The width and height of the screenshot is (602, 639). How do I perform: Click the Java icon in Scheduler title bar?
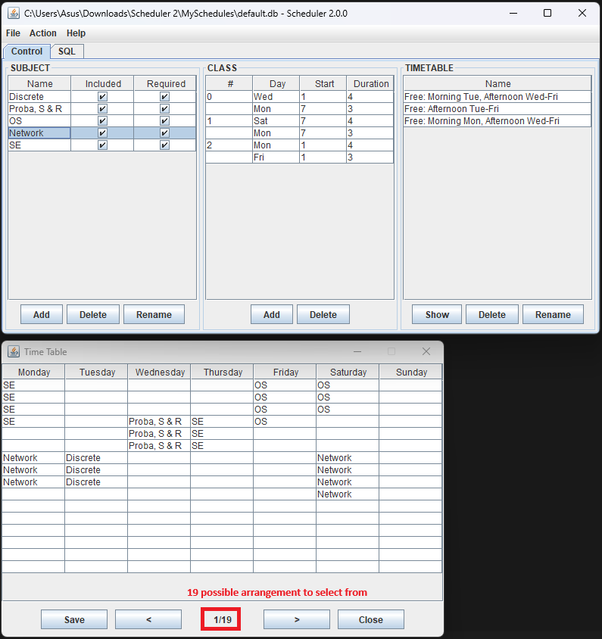pyautogui.click(x=14, y=13)
